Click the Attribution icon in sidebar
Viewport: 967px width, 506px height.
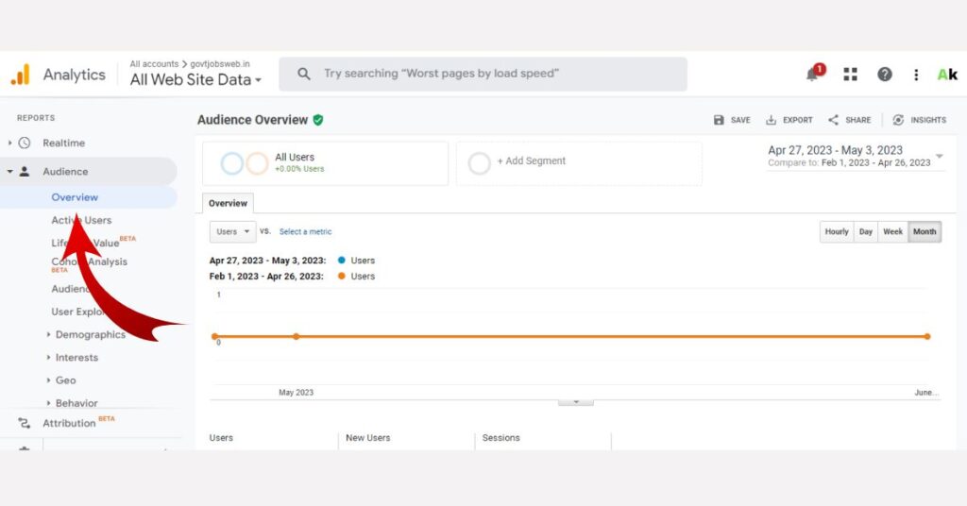coord(24,423)
